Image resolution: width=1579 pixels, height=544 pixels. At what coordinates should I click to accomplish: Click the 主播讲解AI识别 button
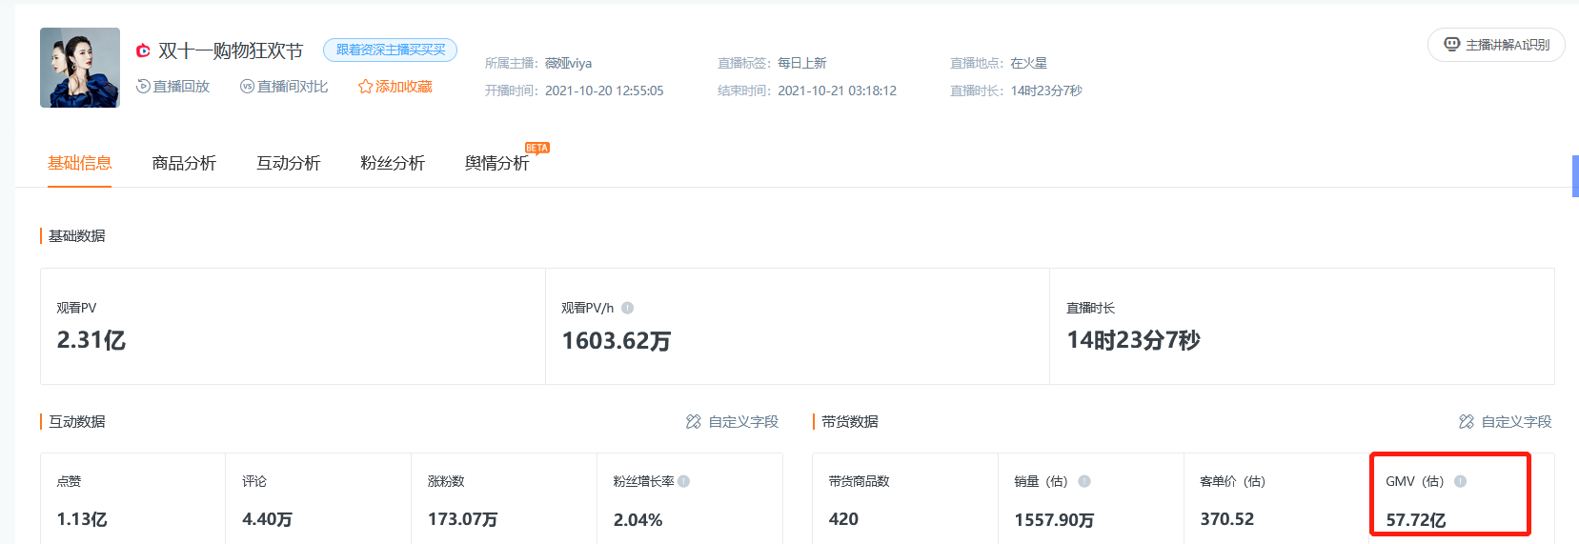(1496, 45)
